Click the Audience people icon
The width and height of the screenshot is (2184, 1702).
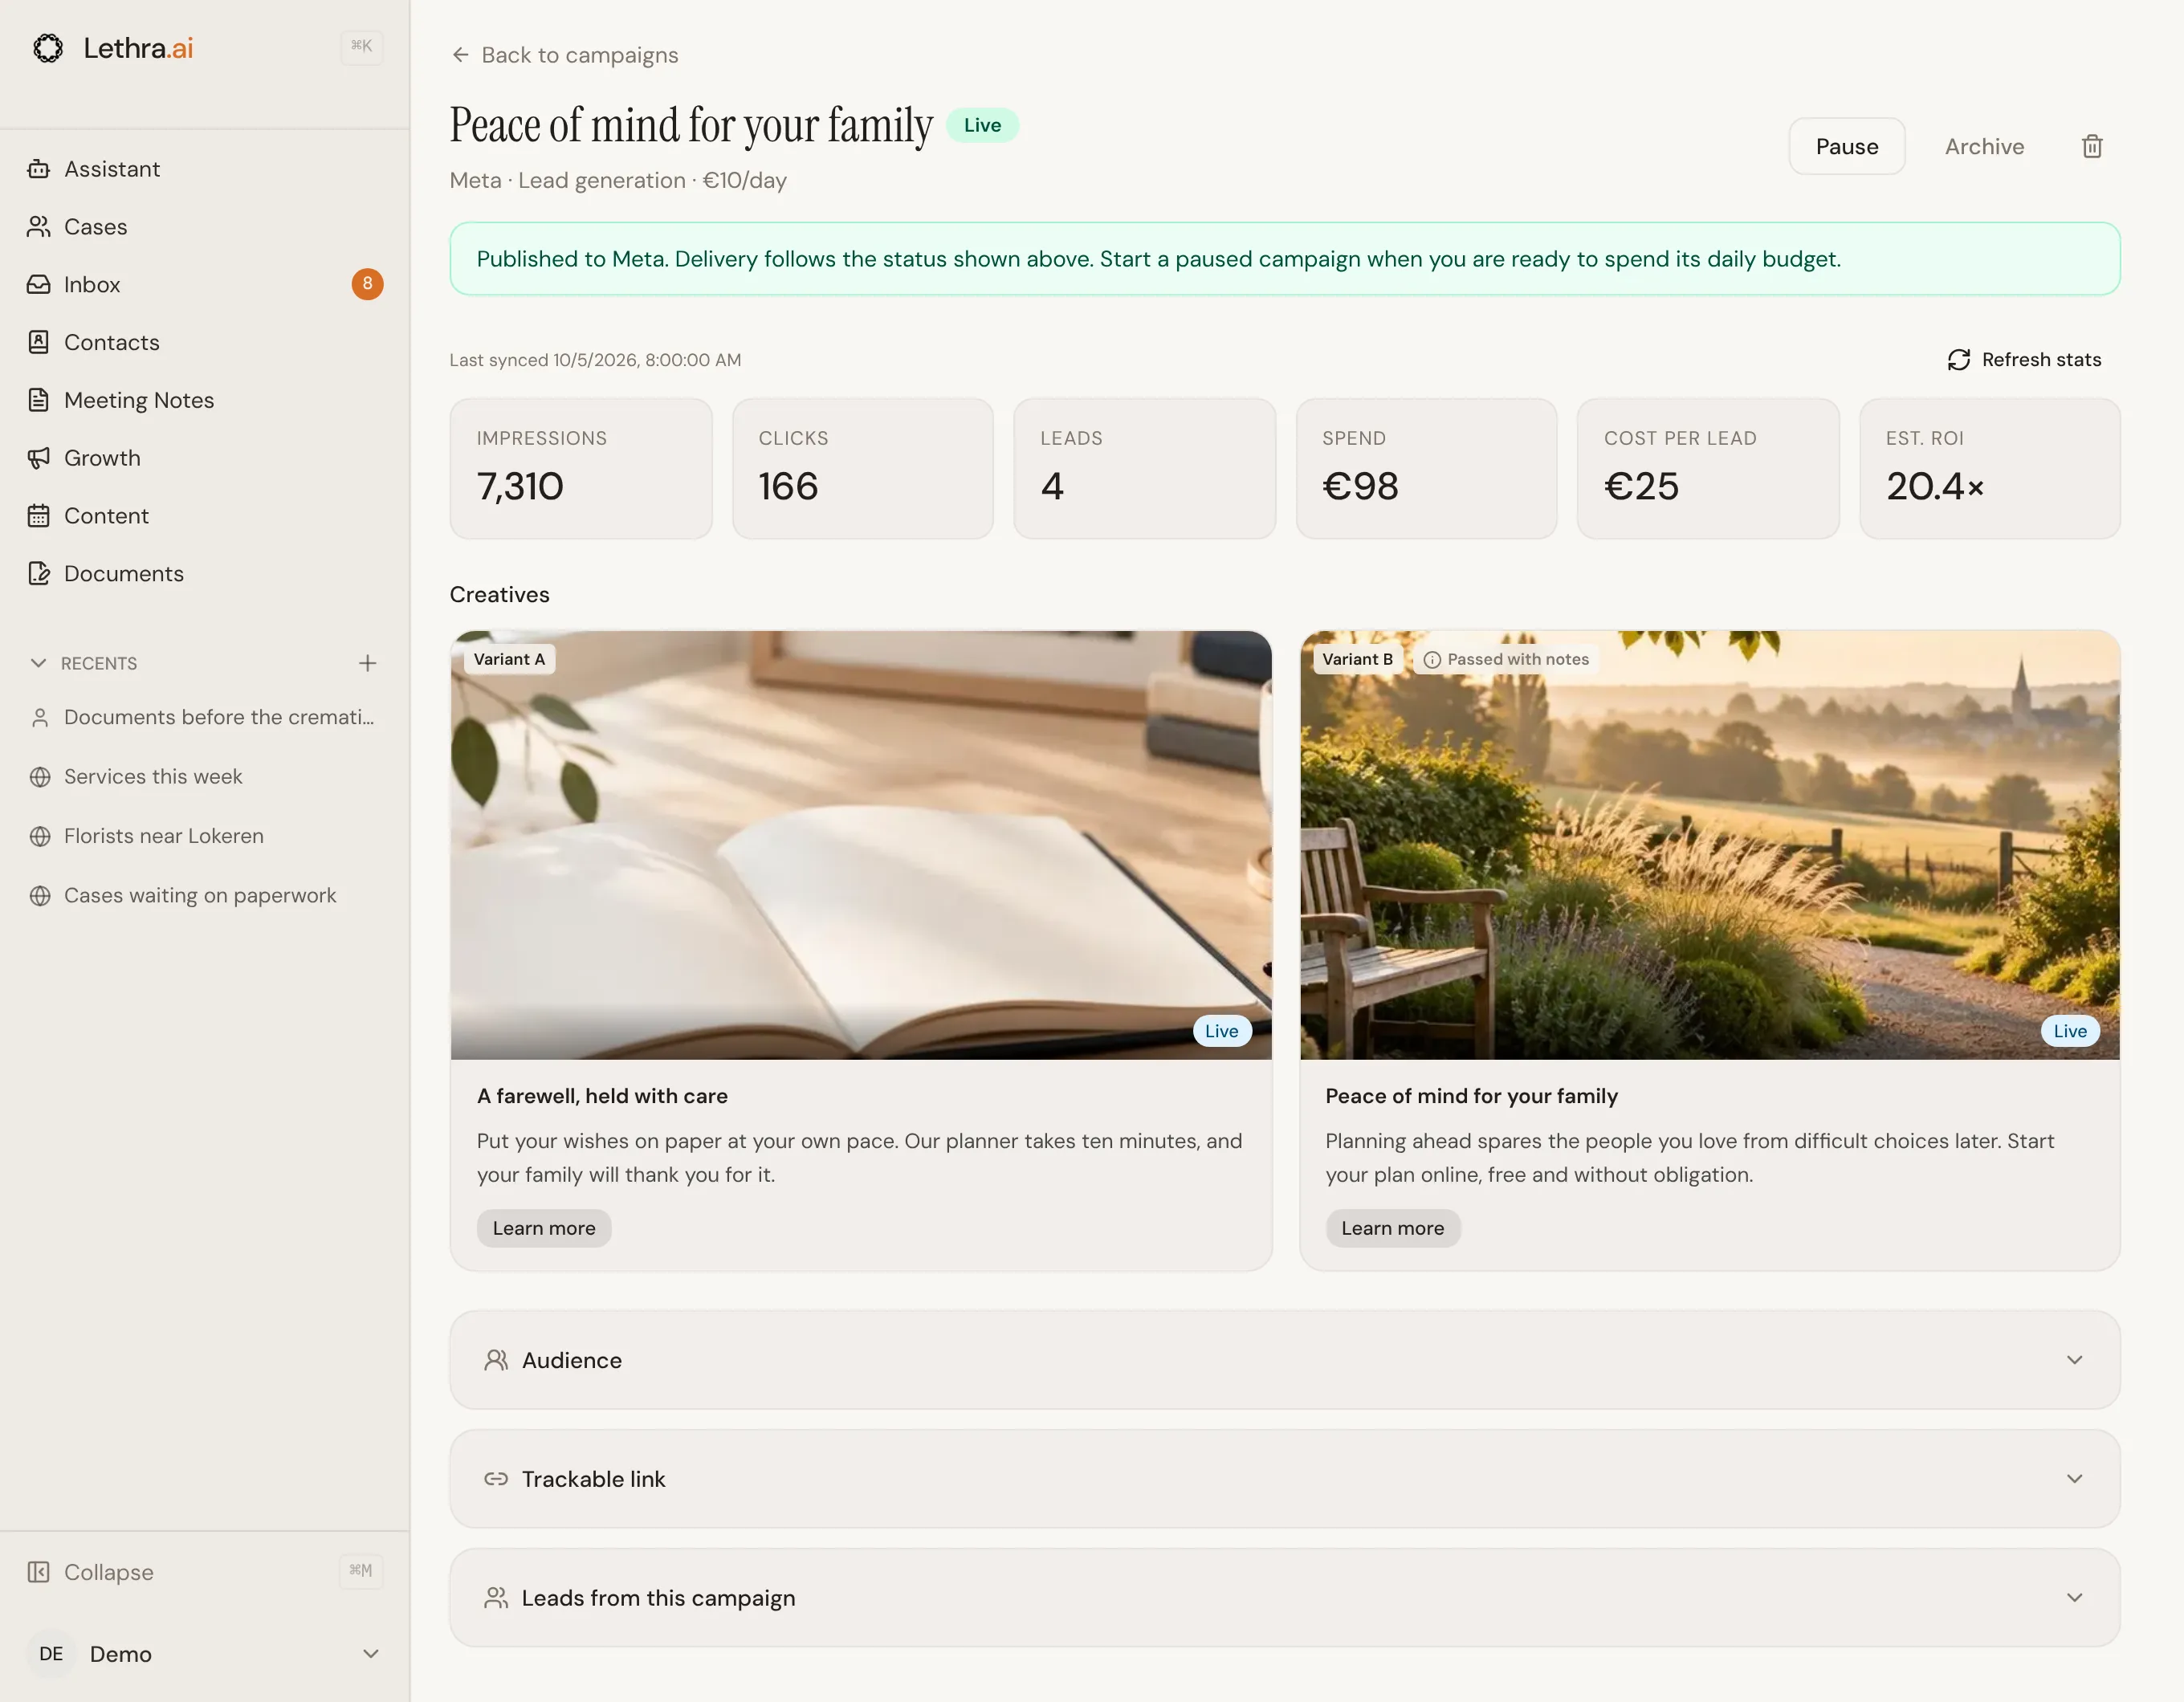tap(496, 1360)
